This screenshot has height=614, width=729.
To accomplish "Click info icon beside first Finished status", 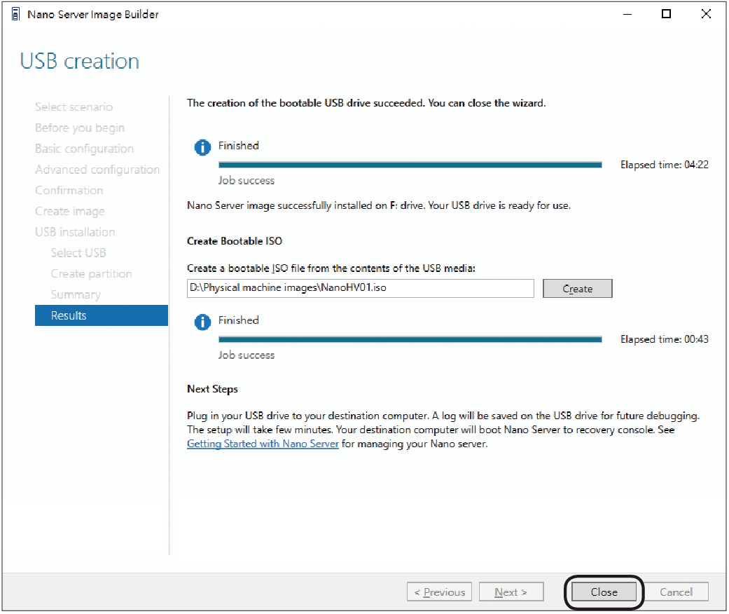I will coord(202,147).
